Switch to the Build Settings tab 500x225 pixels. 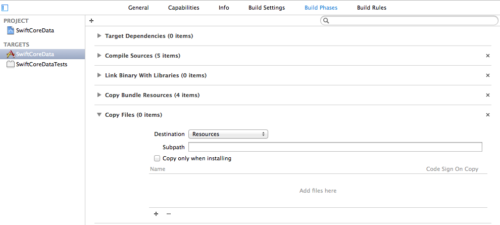tap(266, 8)
